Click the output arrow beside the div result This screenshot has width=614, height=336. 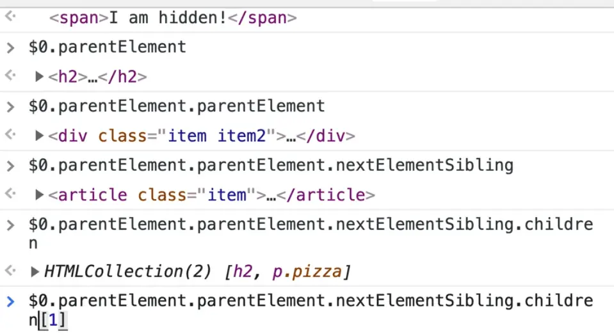point(10,136)
